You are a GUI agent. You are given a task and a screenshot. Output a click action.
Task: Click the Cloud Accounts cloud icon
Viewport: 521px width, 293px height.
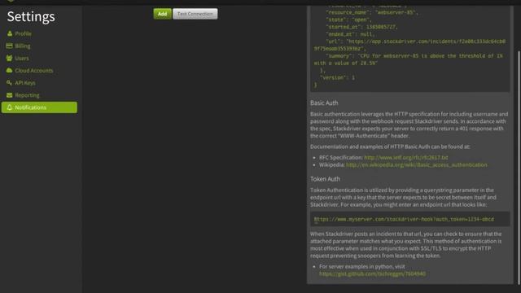pos(9,71)
